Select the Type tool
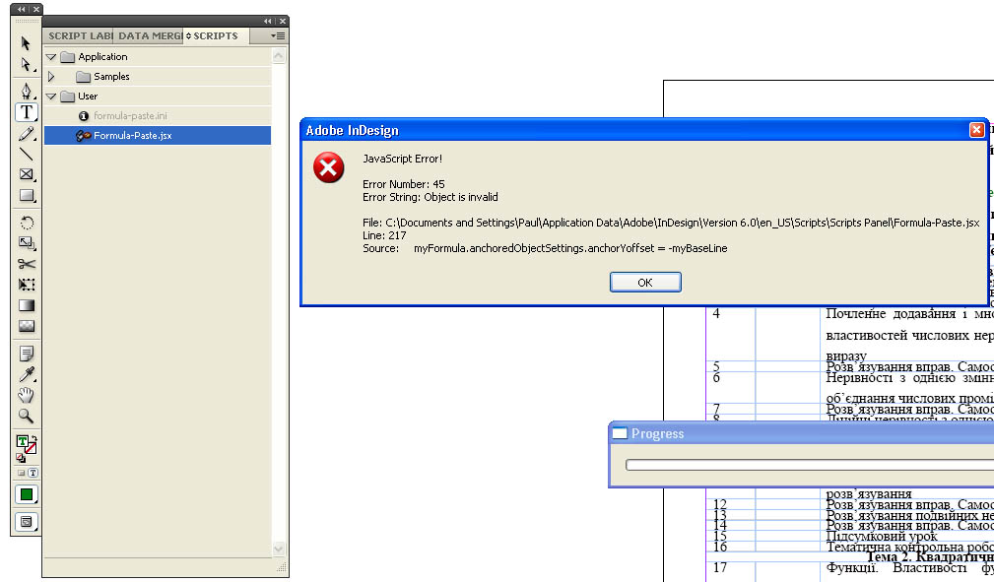Image resolution: width=994 pixels, height=582 pixels. point(26,112)
